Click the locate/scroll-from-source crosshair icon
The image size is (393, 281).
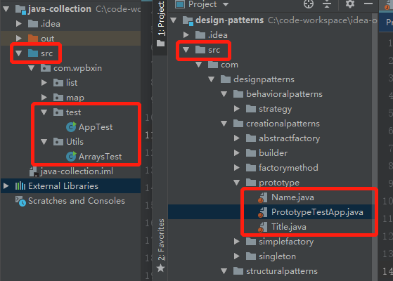pyautogui.click(x=309, y=4)
